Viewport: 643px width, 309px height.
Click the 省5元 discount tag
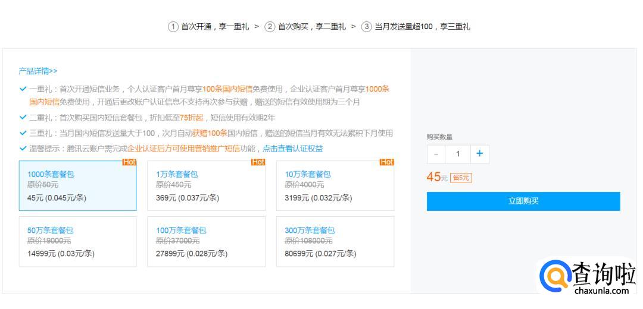461,178
